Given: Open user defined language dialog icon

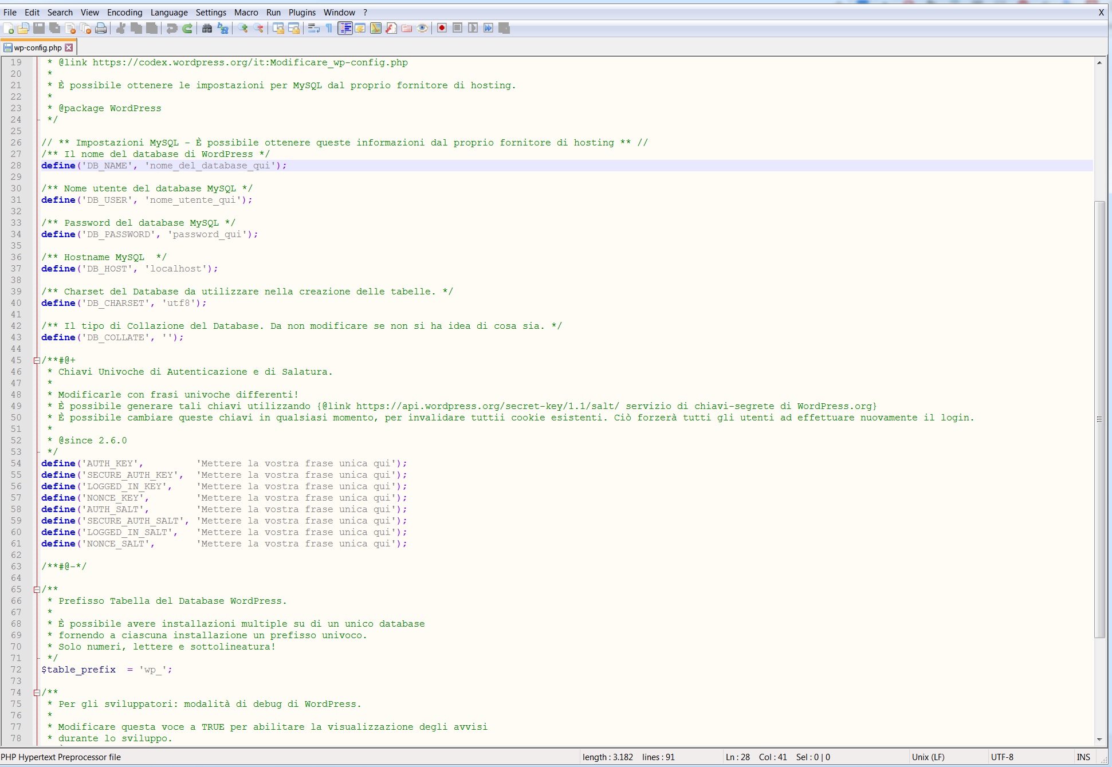Looking at the screenshot, I should point(360,28).
